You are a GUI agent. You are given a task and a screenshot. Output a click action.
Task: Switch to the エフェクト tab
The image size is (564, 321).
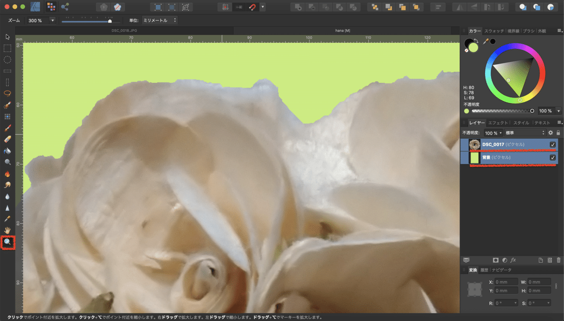coord(498,123)
